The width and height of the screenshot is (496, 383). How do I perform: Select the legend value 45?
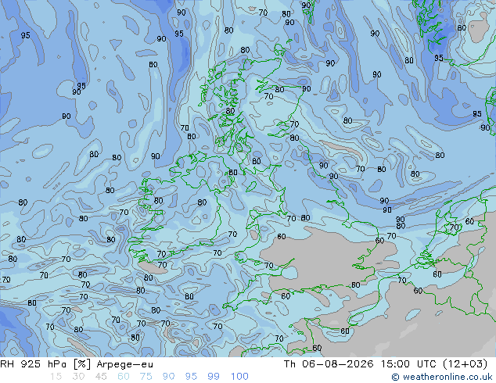pyautogui.click(x=101, y=377)
